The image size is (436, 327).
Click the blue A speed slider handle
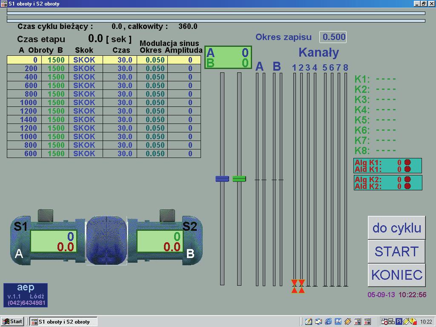click(222, 179)
